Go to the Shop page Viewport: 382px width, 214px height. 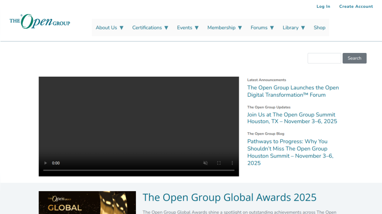click(x=319, y=28)
